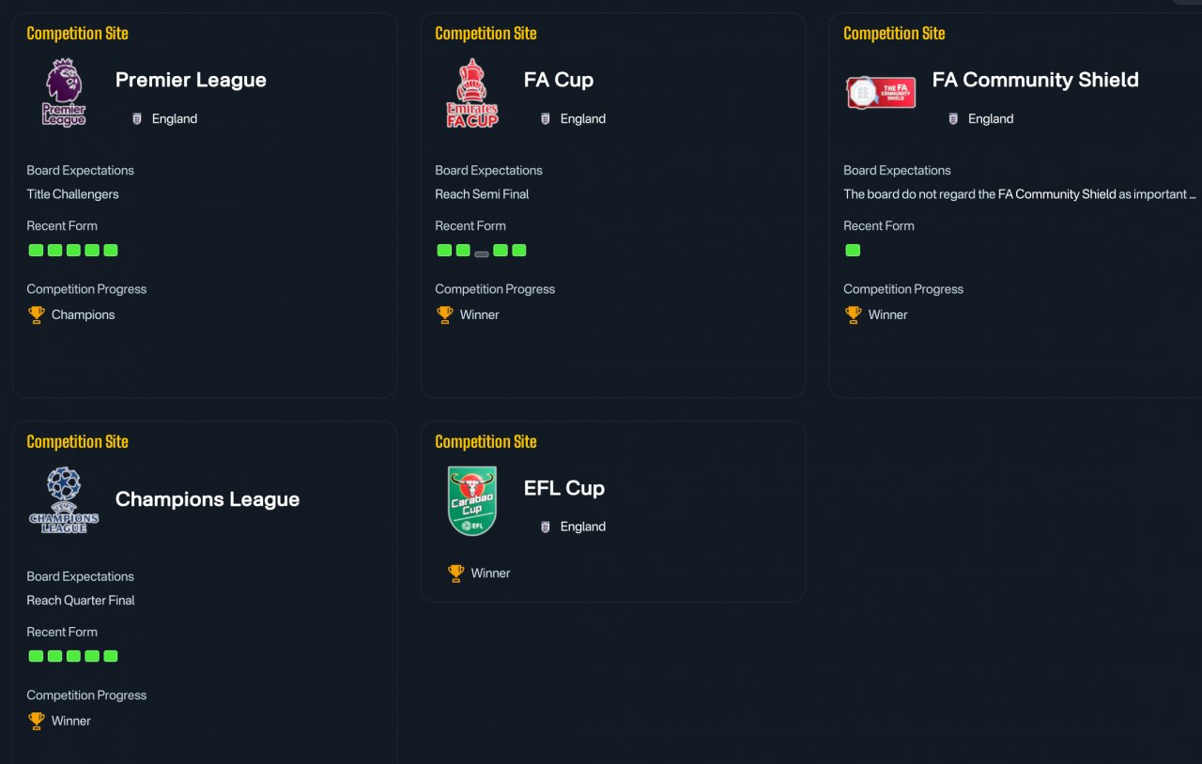Open the FA Cup Competition Site link
This screenshot has height=764, width=1202.
pos(485,33)
